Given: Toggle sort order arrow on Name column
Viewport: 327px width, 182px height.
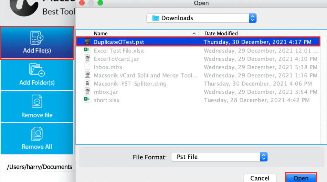Looking at the screenshot, I should pyautogui.click(x=194, y=34).
